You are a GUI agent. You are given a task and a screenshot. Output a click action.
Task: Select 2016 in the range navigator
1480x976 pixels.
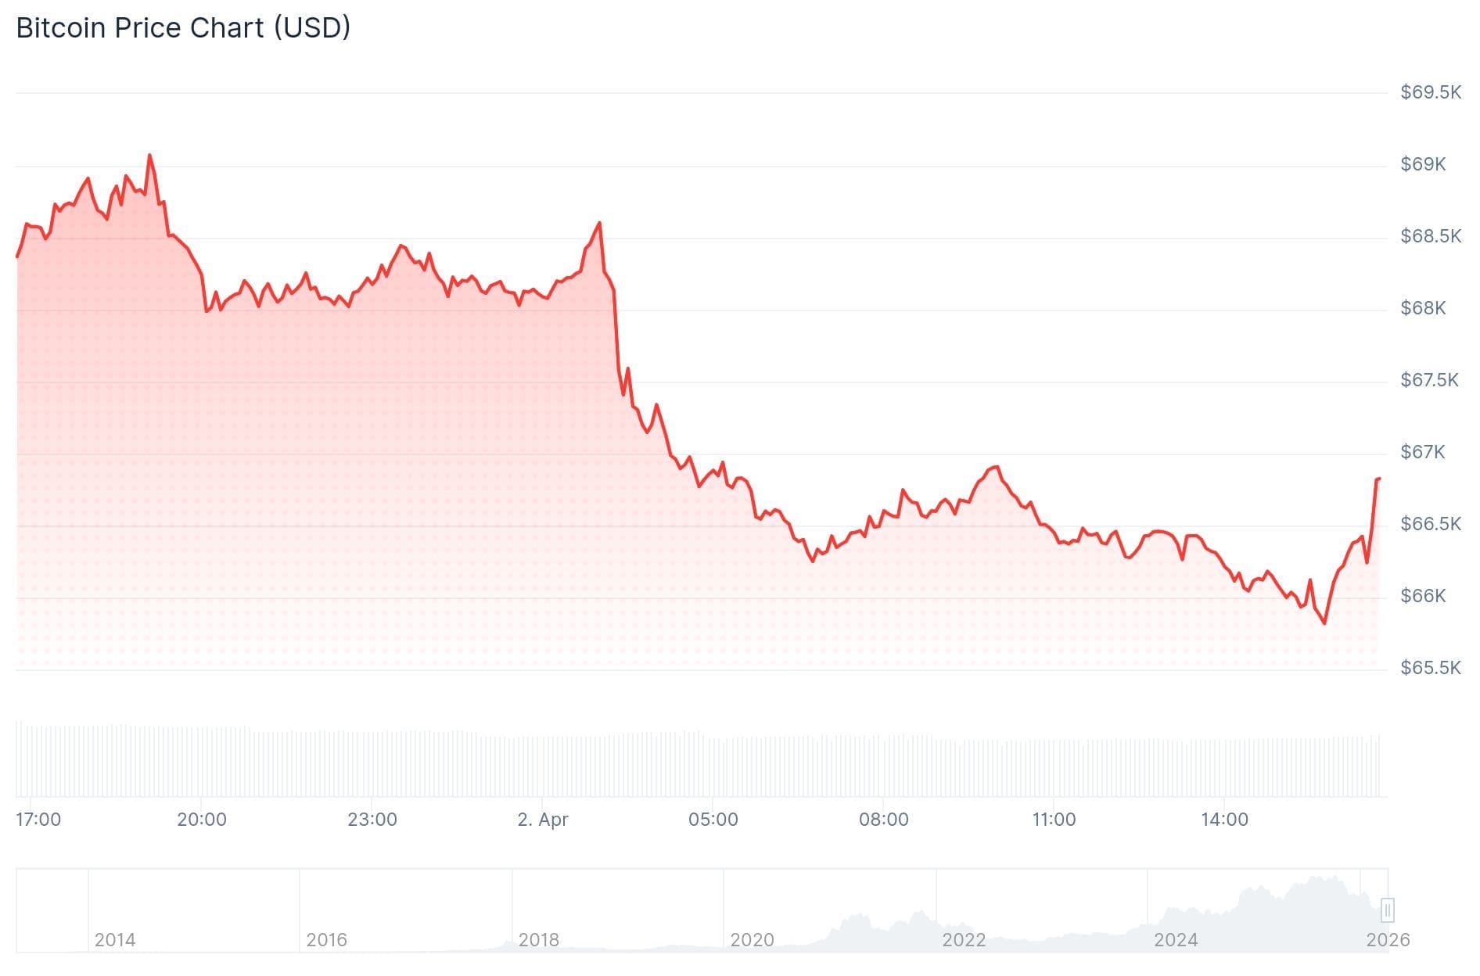(326, 939)
